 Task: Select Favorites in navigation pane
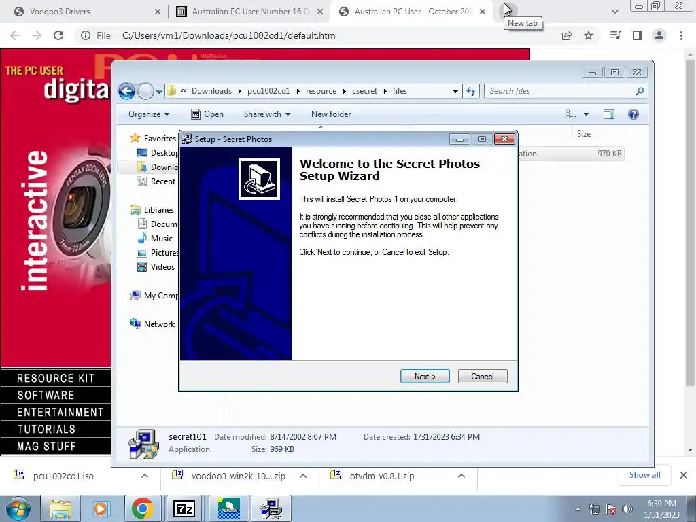[154, 139]
